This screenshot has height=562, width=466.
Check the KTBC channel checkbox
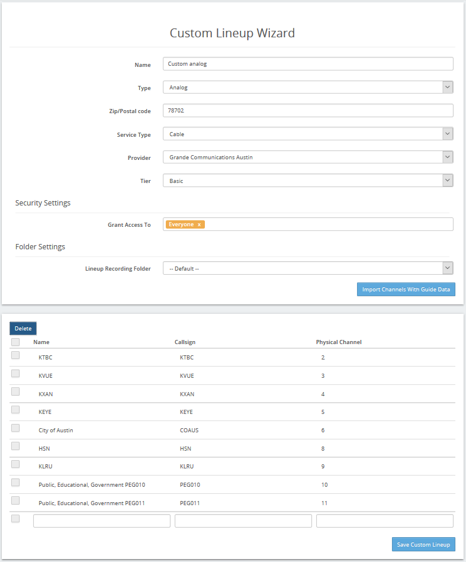(15, 355)
